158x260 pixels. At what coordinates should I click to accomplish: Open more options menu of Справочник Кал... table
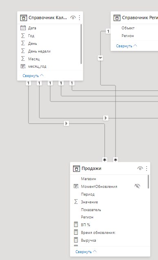pyautogui.click(x=80, y=18)
